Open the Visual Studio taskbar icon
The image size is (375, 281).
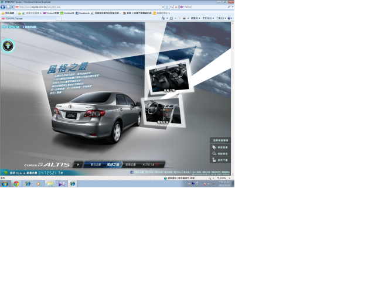pos(62,184)
